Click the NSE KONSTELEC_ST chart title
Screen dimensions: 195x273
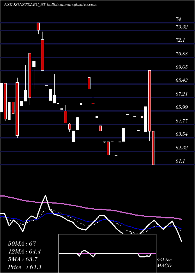click(x=50, y=5)
